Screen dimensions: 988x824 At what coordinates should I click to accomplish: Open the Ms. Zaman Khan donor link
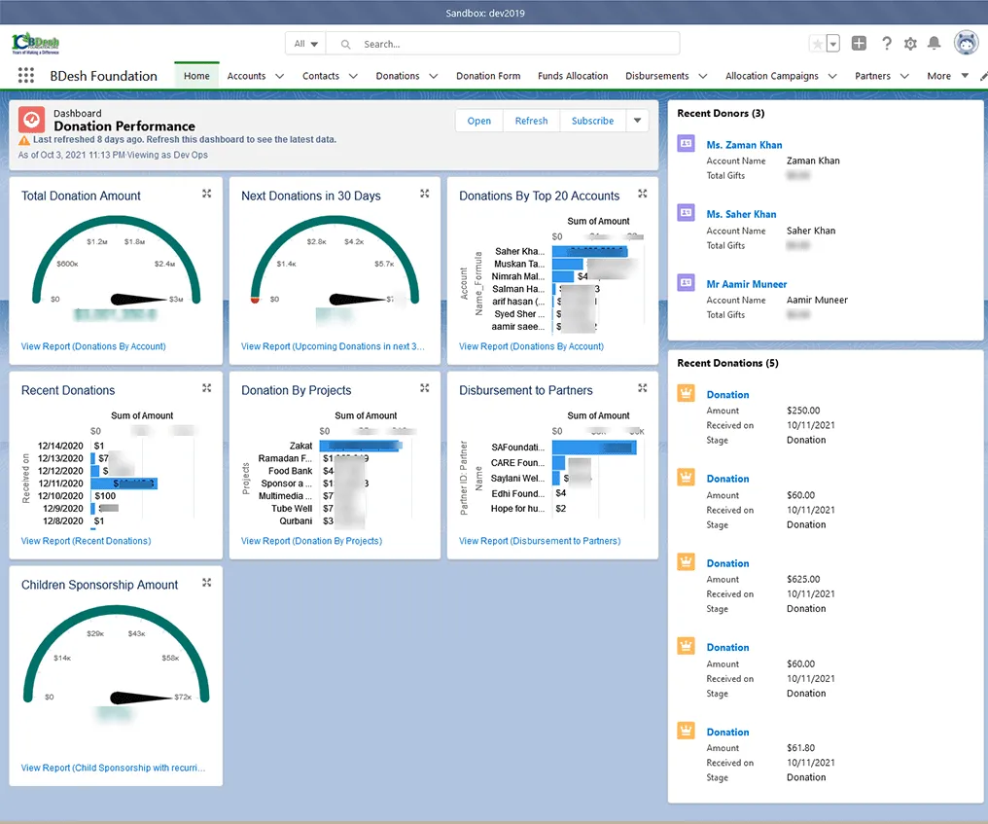coord(744,145)
